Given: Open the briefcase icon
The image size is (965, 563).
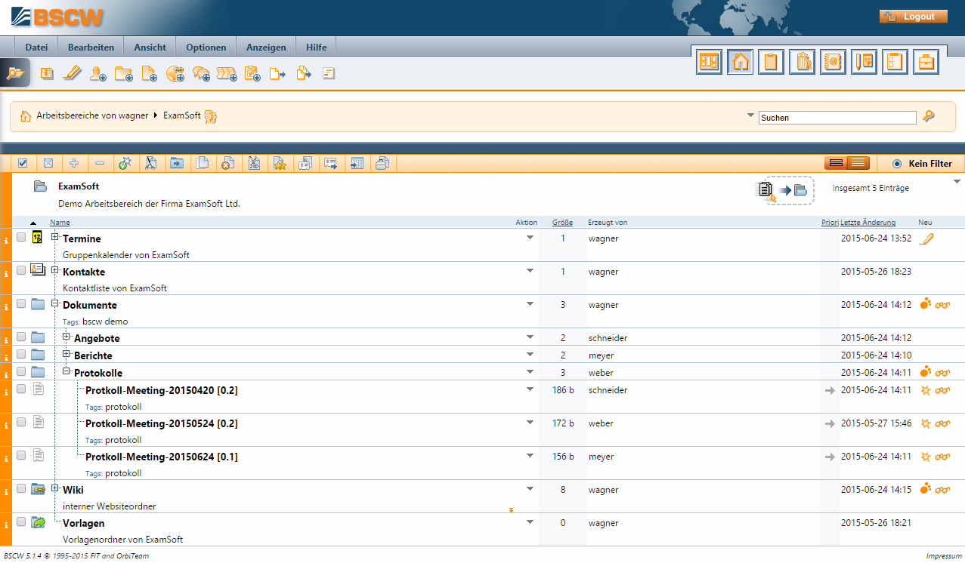Looking at the screenshot, I should pyautogui.click(x=926, y=62).
